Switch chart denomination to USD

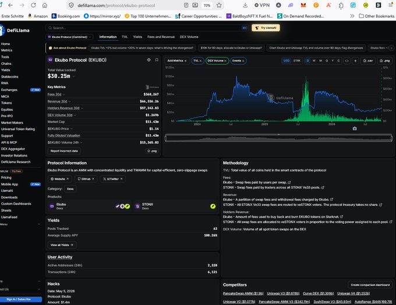click(287, 61)
